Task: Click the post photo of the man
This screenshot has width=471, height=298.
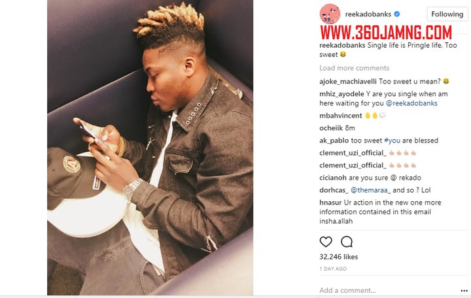Action: (x=150, y=147)
